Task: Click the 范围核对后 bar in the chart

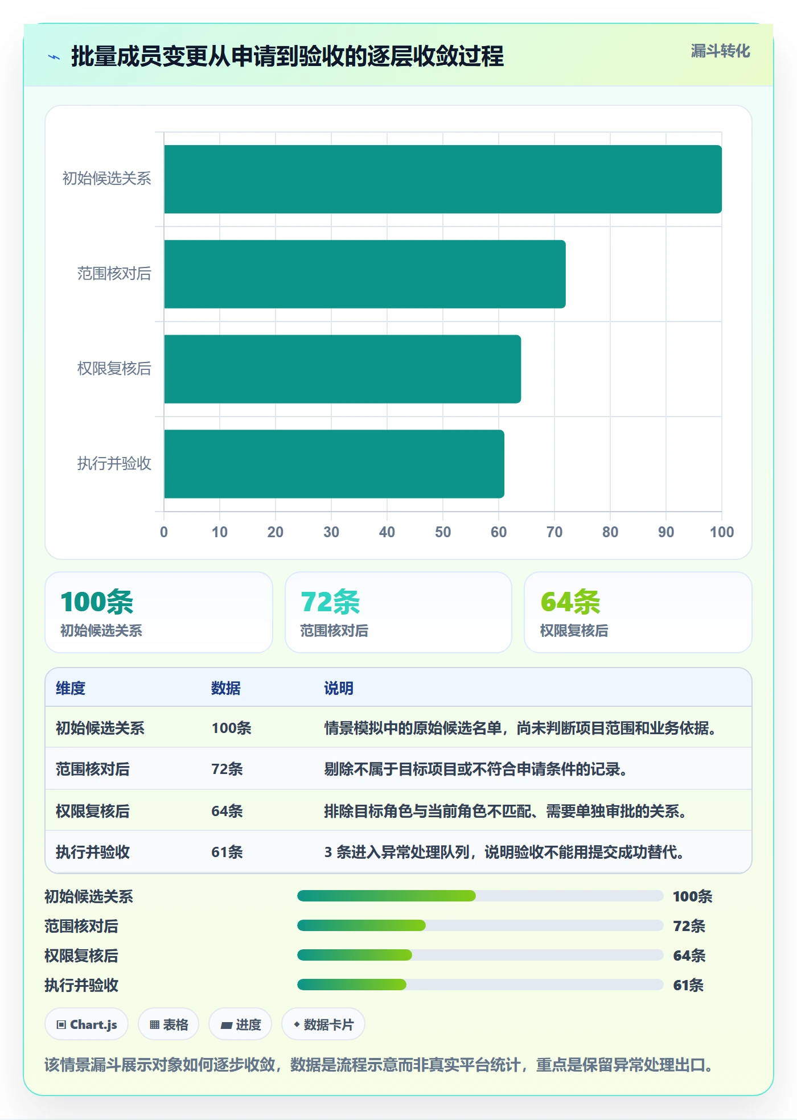Action: 365,274
